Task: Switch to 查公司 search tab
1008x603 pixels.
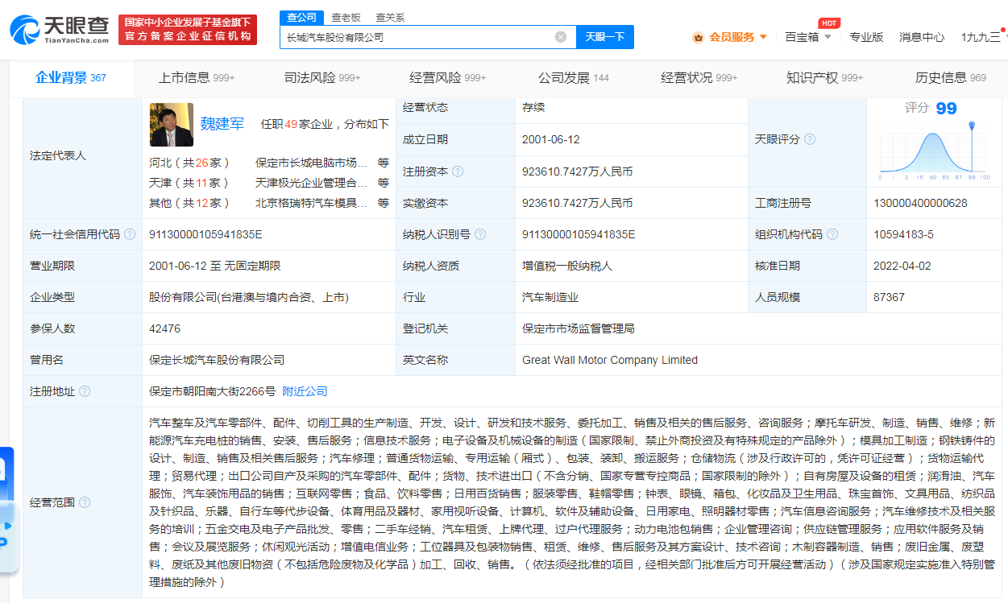Action: [301, 17]
